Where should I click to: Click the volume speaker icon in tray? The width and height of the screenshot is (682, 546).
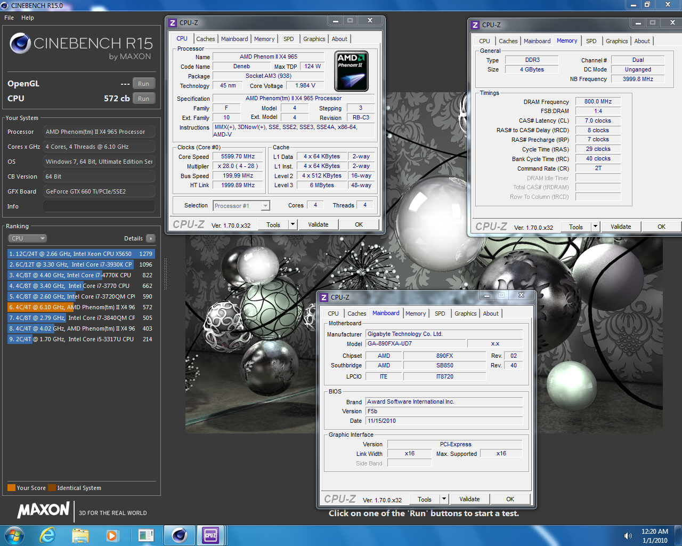point(628,536)
